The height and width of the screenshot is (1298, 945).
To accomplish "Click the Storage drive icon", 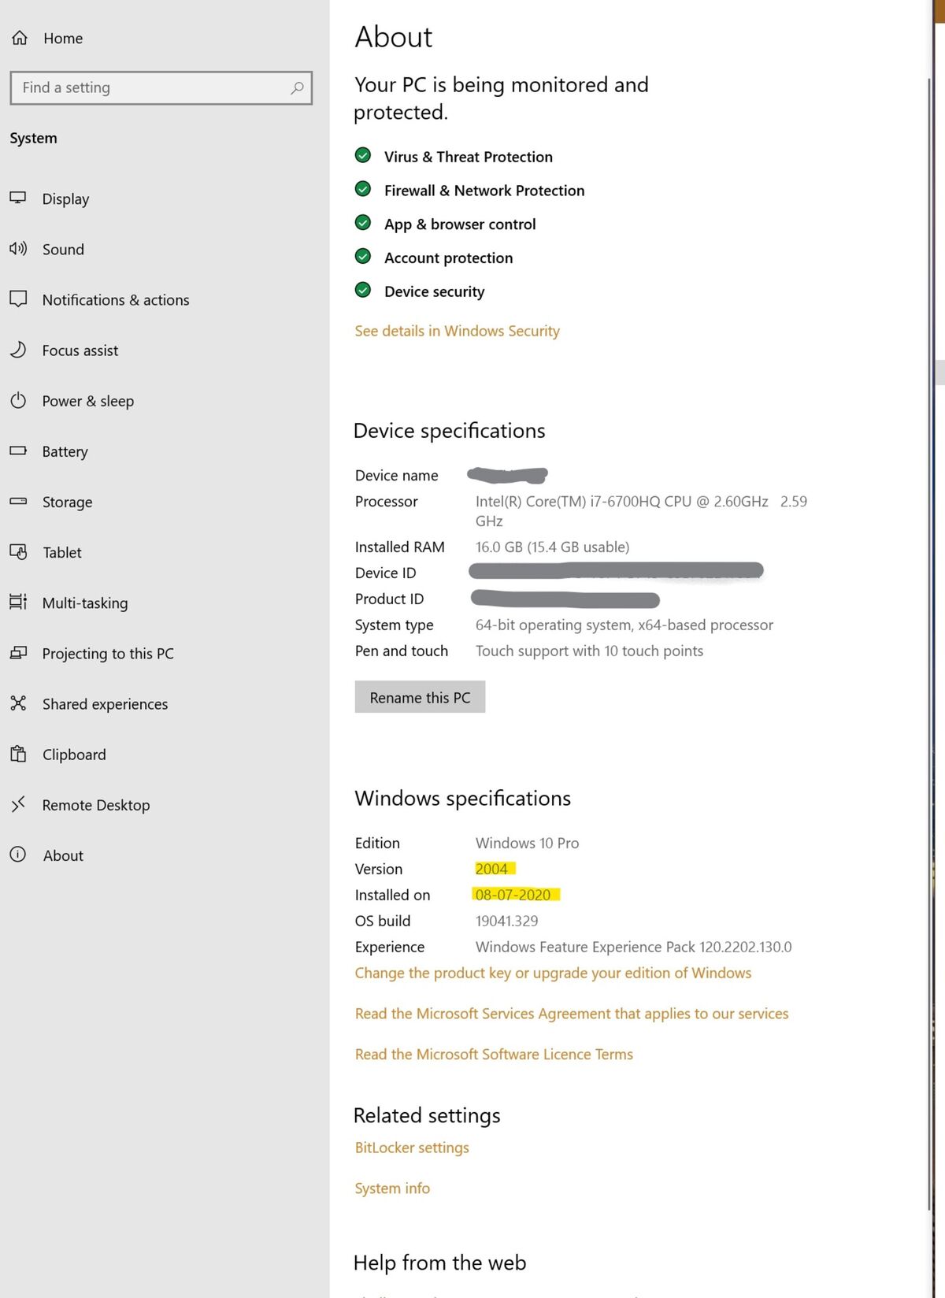I will point(18,502).
